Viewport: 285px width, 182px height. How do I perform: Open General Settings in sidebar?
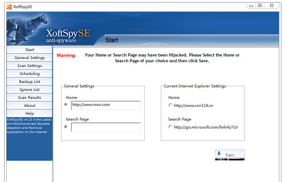point(29,57)
